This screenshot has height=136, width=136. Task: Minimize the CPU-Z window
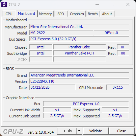(x=97, y=5)
